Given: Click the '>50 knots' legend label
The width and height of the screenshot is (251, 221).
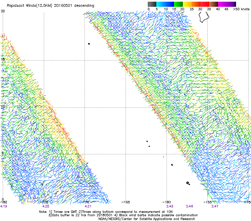Looking at the screenshot, I should tap(241, 9).
